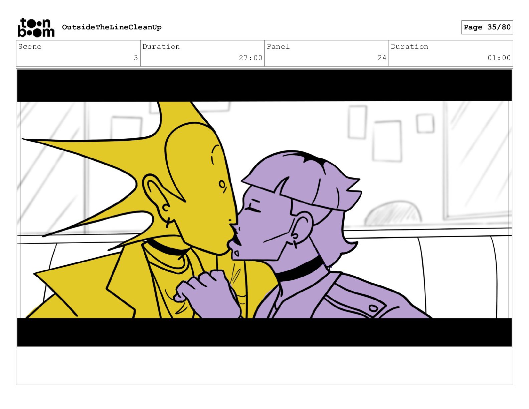Image resolution: width=529 pixels, height=409 pixels.
Task: Click the empty notes box below panel
Action: pyautogui.click(x=264, y=367)
